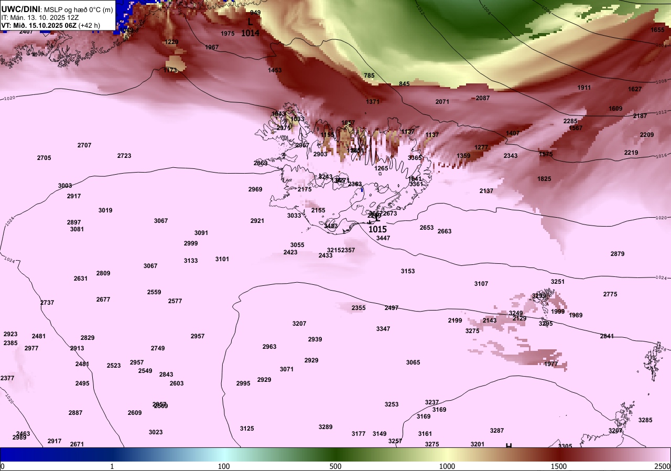Click the height value 2879
Image resolution: width=671 pixels, height=471 pixels.
coord(618,254)
